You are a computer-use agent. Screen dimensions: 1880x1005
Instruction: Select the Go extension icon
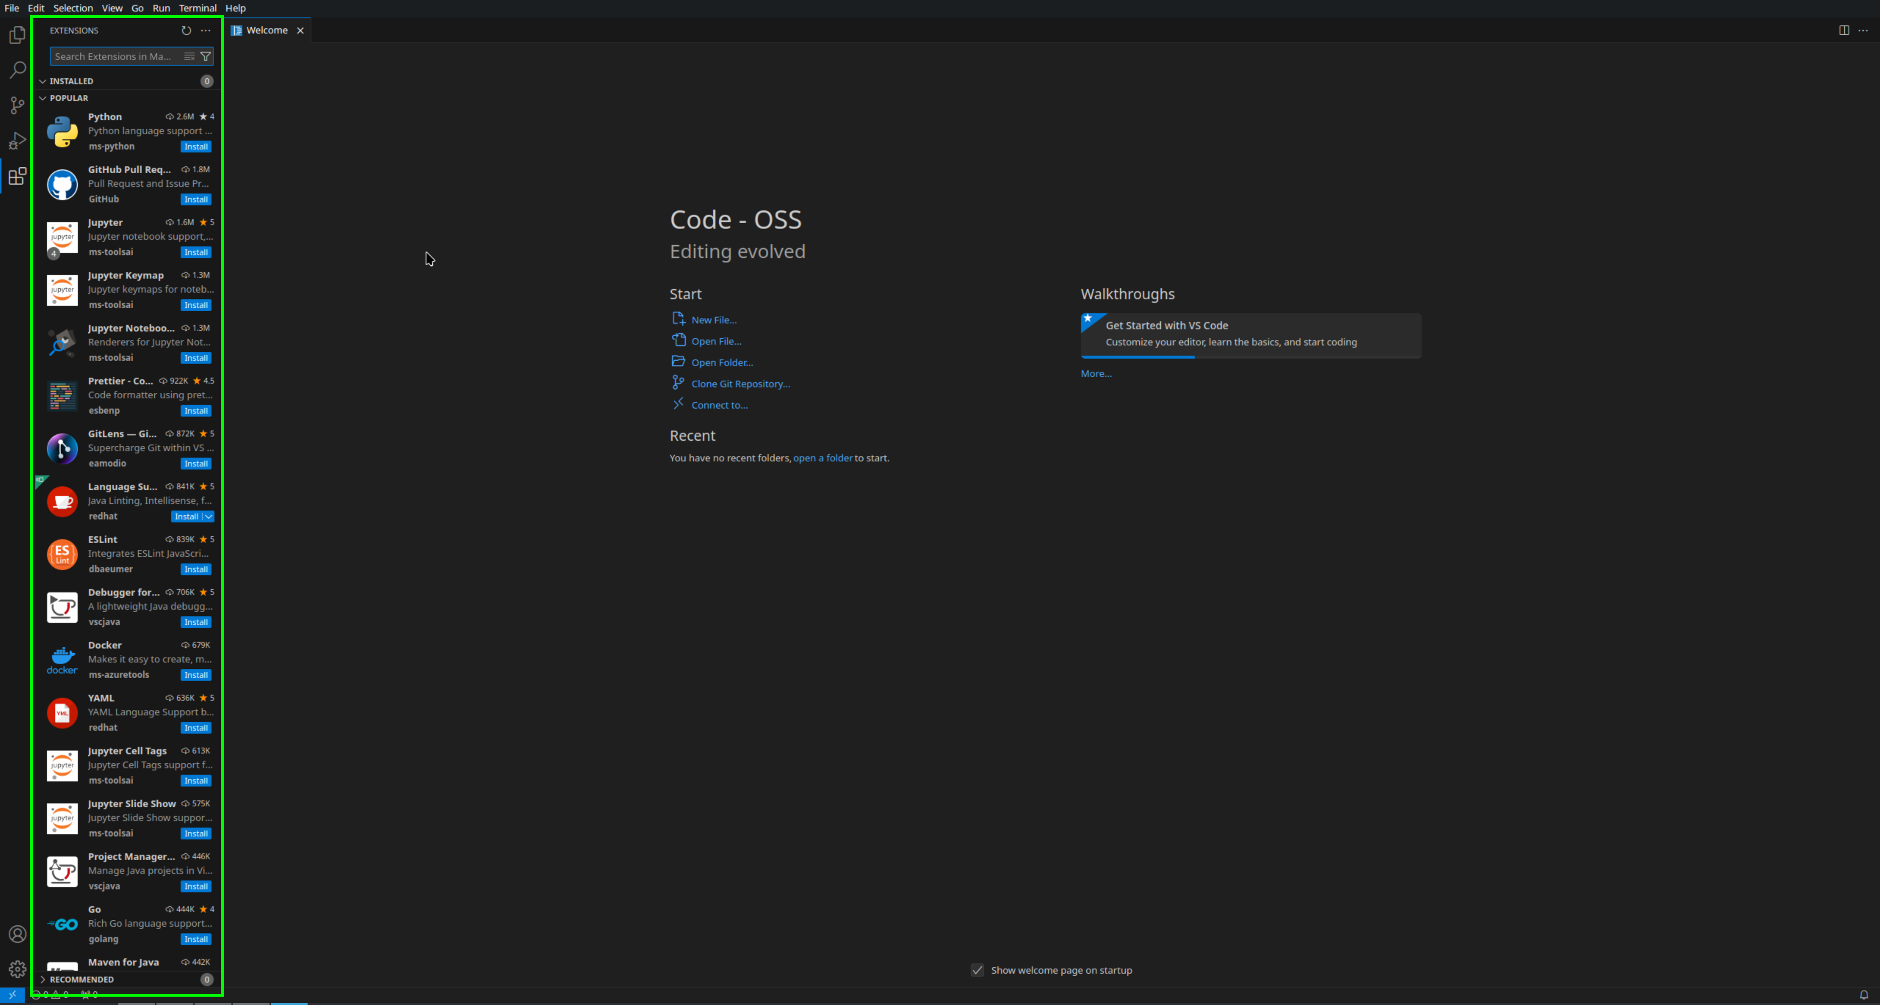62,925
